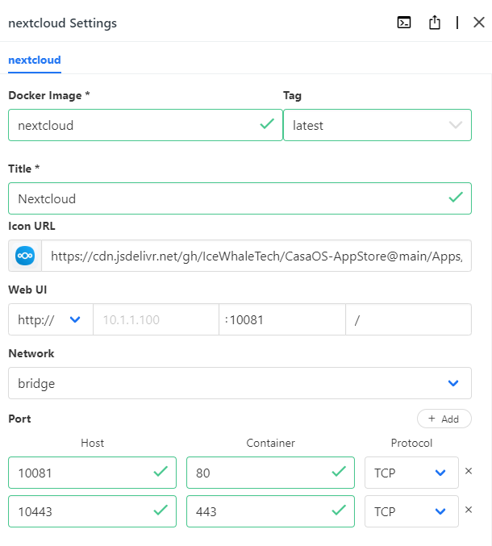
Task: Close the nextcloud Settings dialog
Action: pyautogui.click(x=478, y=23)
